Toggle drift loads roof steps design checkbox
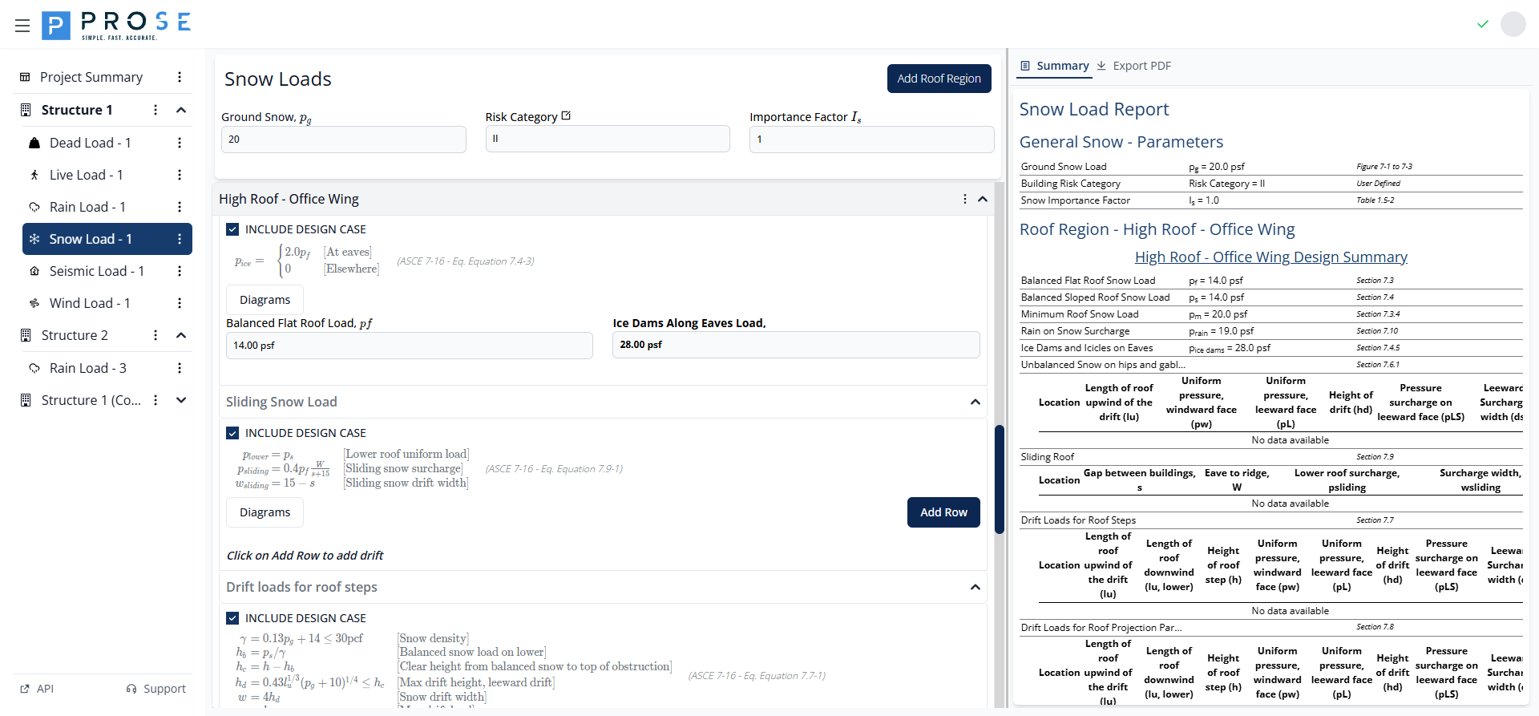This screenshot has width=1539, height=716. (232, 618)
